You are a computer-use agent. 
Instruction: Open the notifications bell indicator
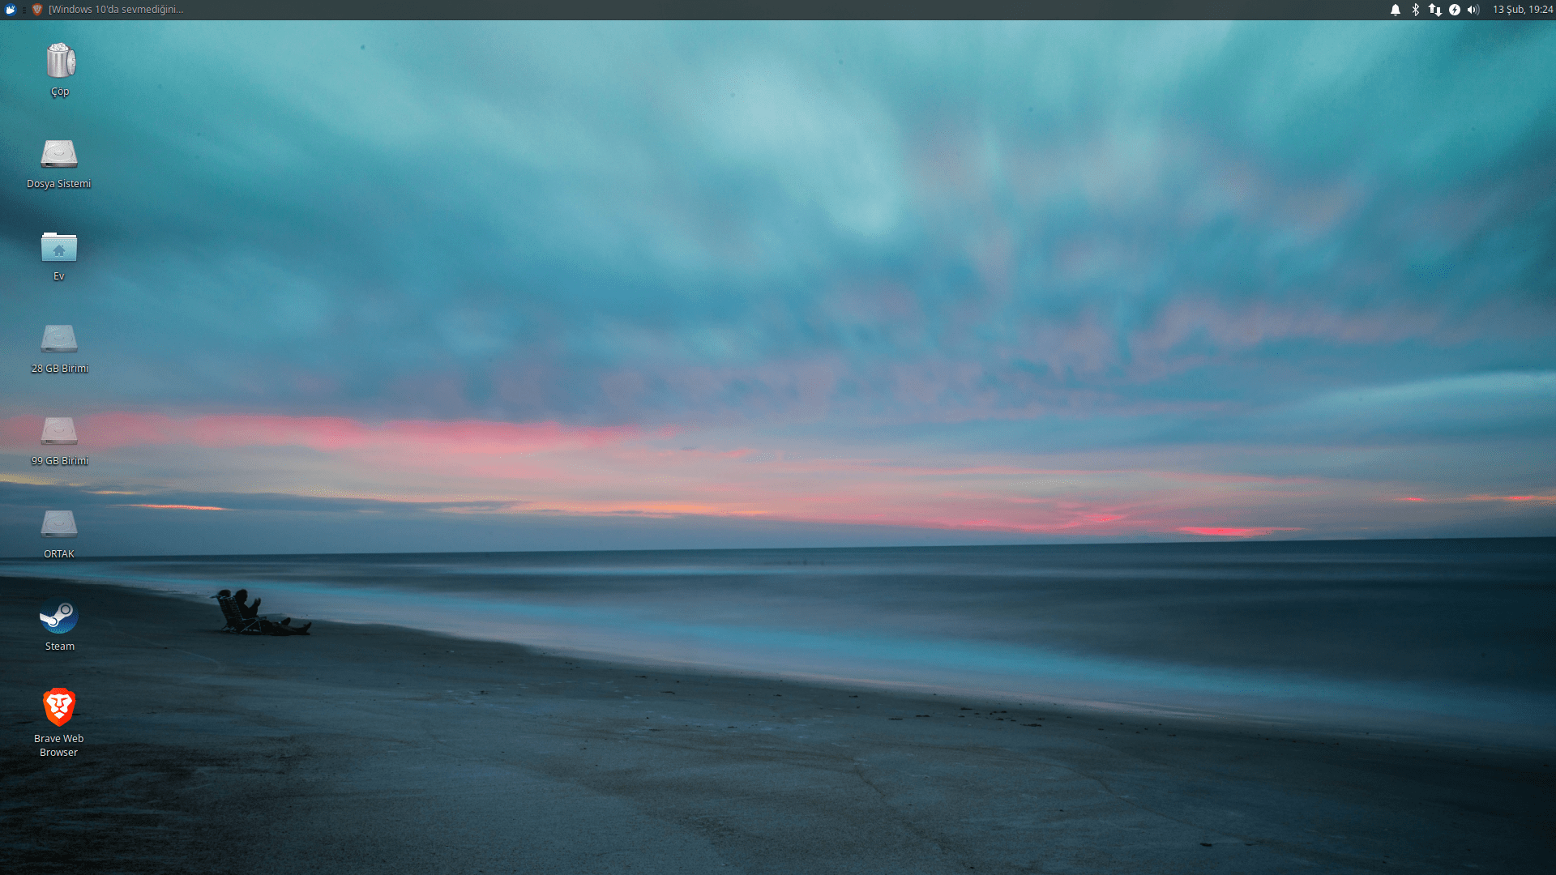coord(1396,10)
